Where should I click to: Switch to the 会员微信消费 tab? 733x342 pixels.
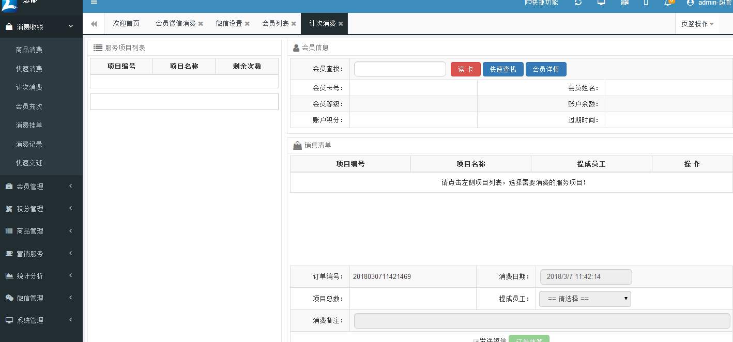point(176,24)
